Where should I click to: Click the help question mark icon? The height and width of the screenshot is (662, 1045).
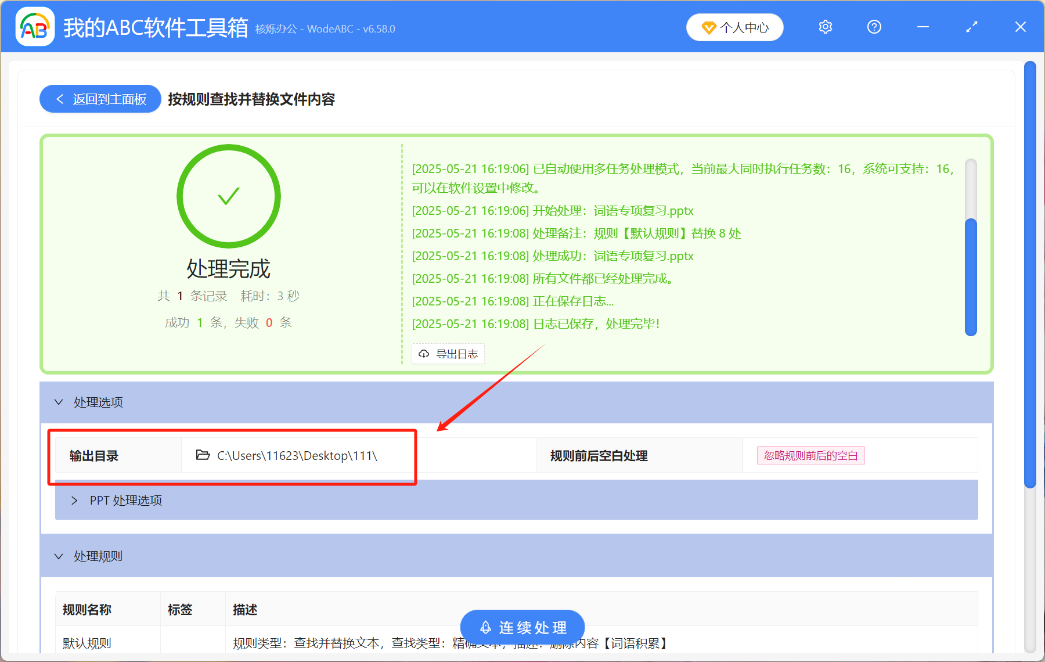point(874,27)
